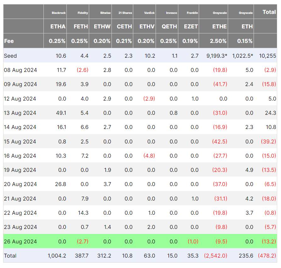Click the Seed row label
Image resolution: width=281 pixels, height=268 pixels.
[x=10, y=56]
